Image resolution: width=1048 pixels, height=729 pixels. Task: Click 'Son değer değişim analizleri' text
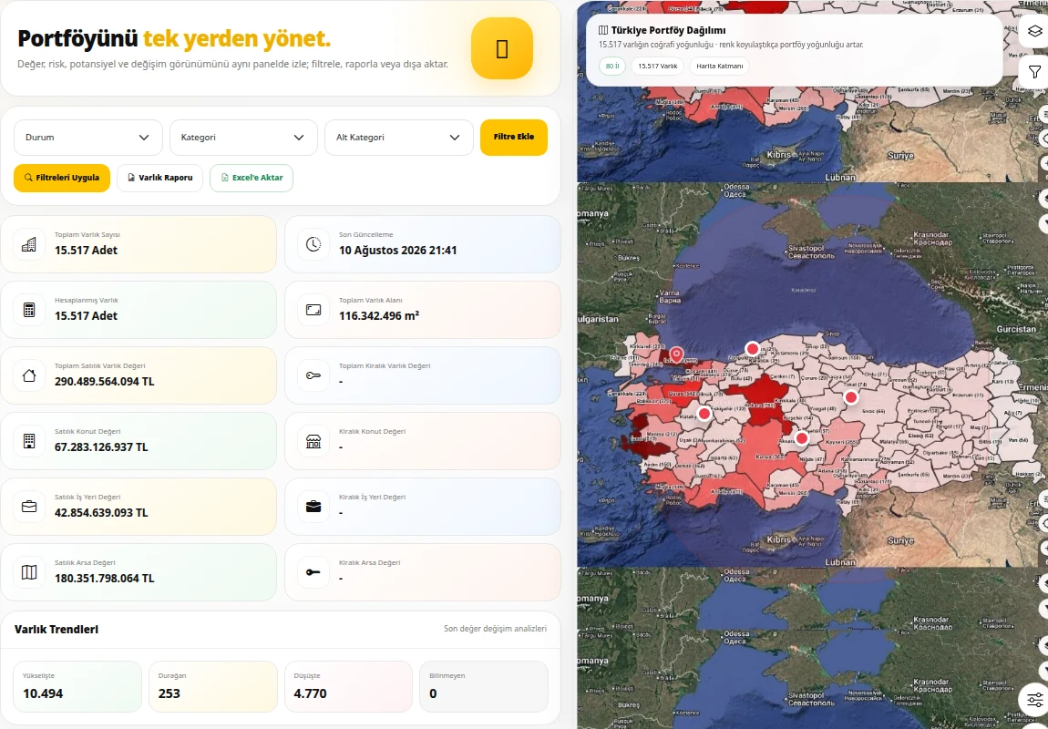coord(495,629)
